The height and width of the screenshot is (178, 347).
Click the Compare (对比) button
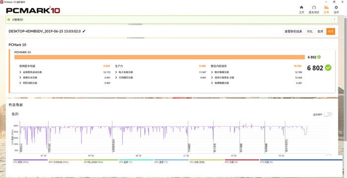[310, 32]
